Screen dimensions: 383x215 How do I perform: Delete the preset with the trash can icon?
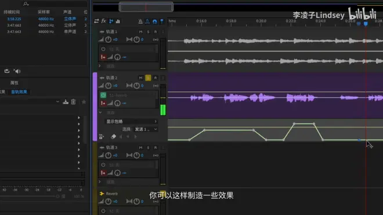point(73,102)
